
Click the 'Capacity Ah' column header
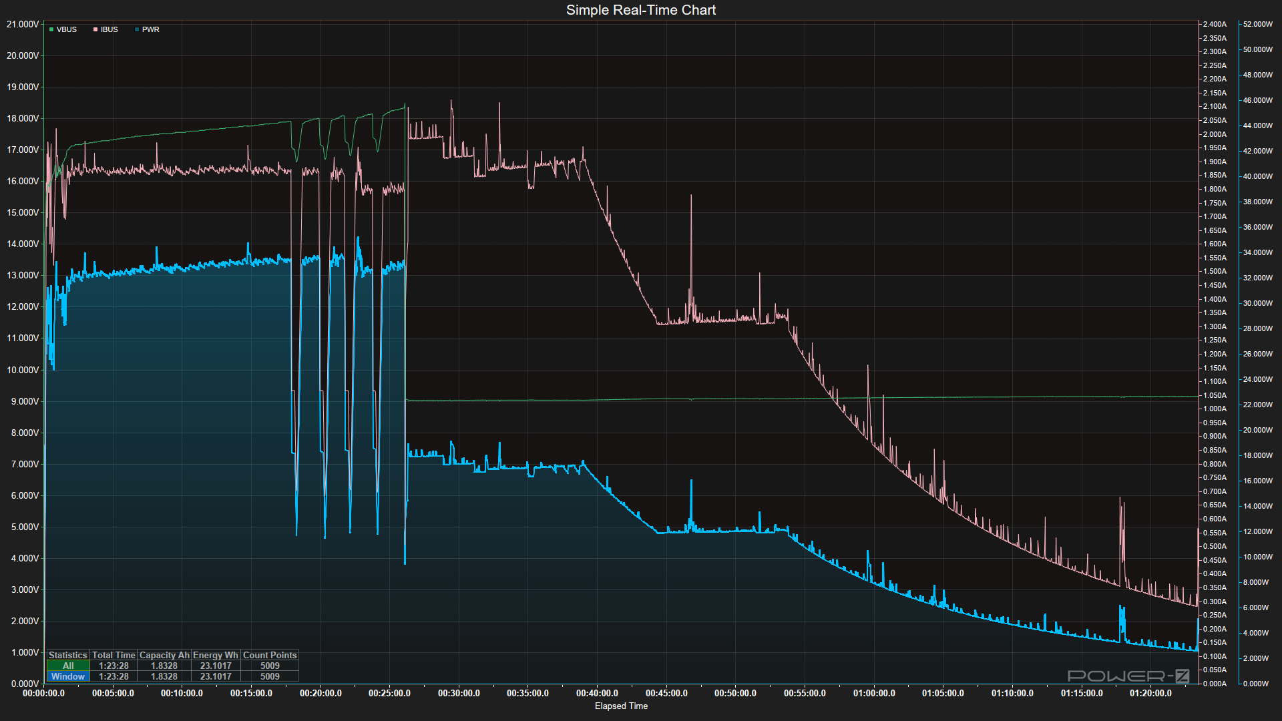(164, 655)
